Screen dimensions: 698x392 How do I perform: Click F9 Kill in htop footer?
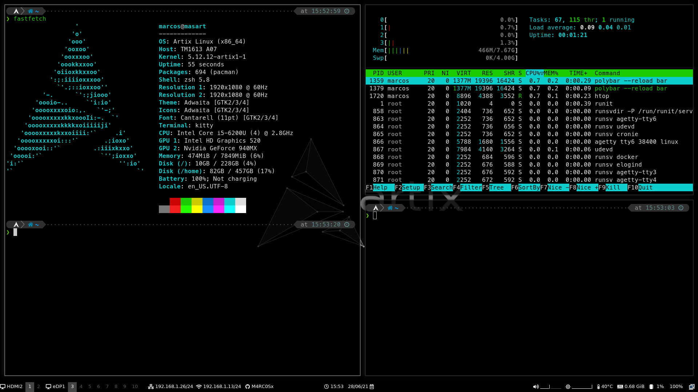click(613, 188)
